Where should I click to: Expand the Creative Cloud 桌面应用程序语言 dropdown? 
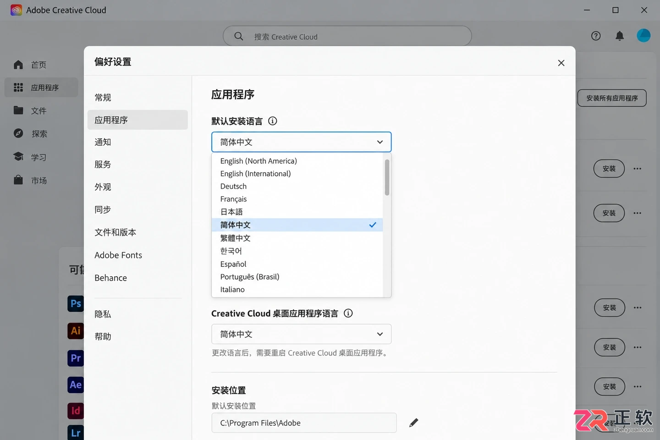pyautogui.click(x=301, y=334)
